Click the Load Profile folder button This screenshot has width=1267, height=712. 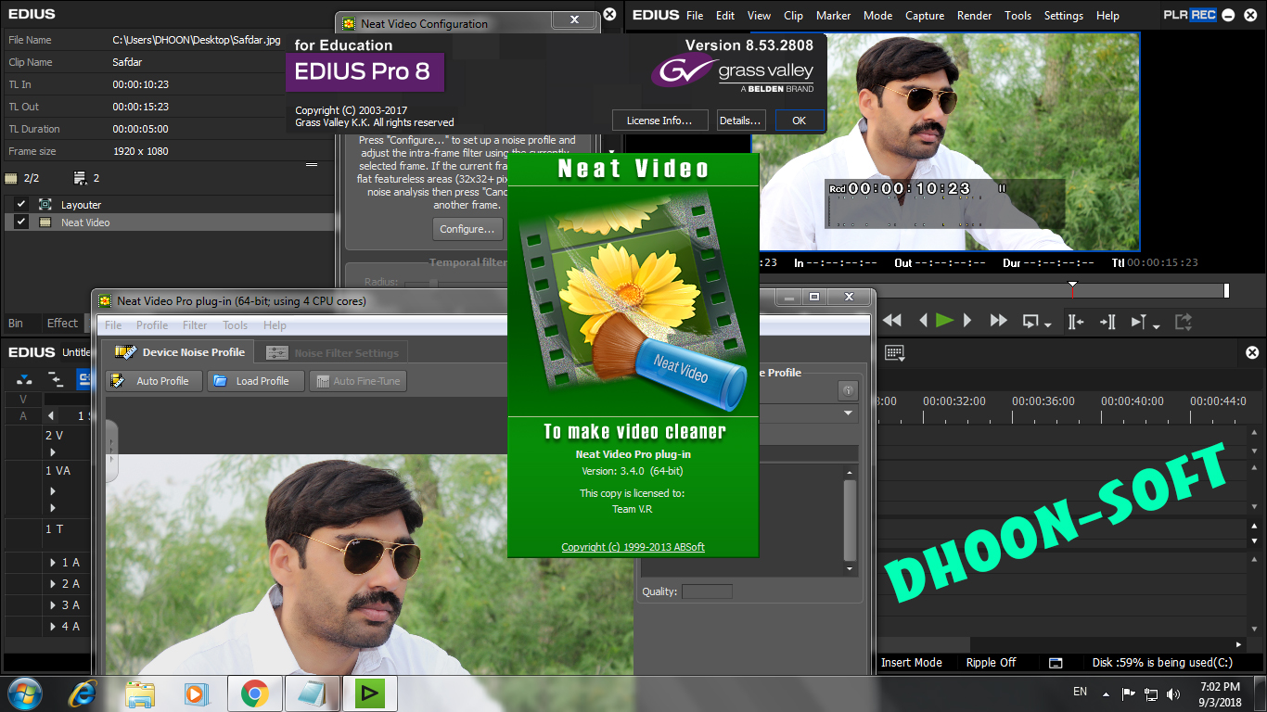click(255, 381)
